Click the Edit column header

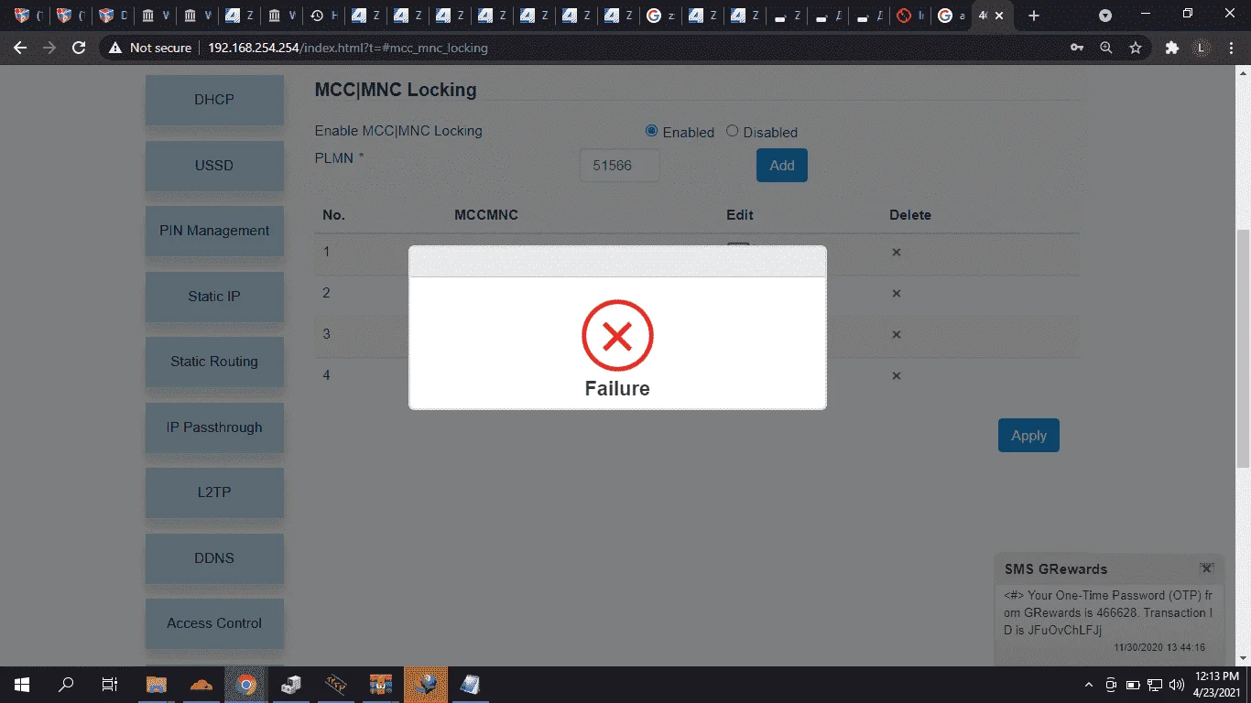pos(740,215)
